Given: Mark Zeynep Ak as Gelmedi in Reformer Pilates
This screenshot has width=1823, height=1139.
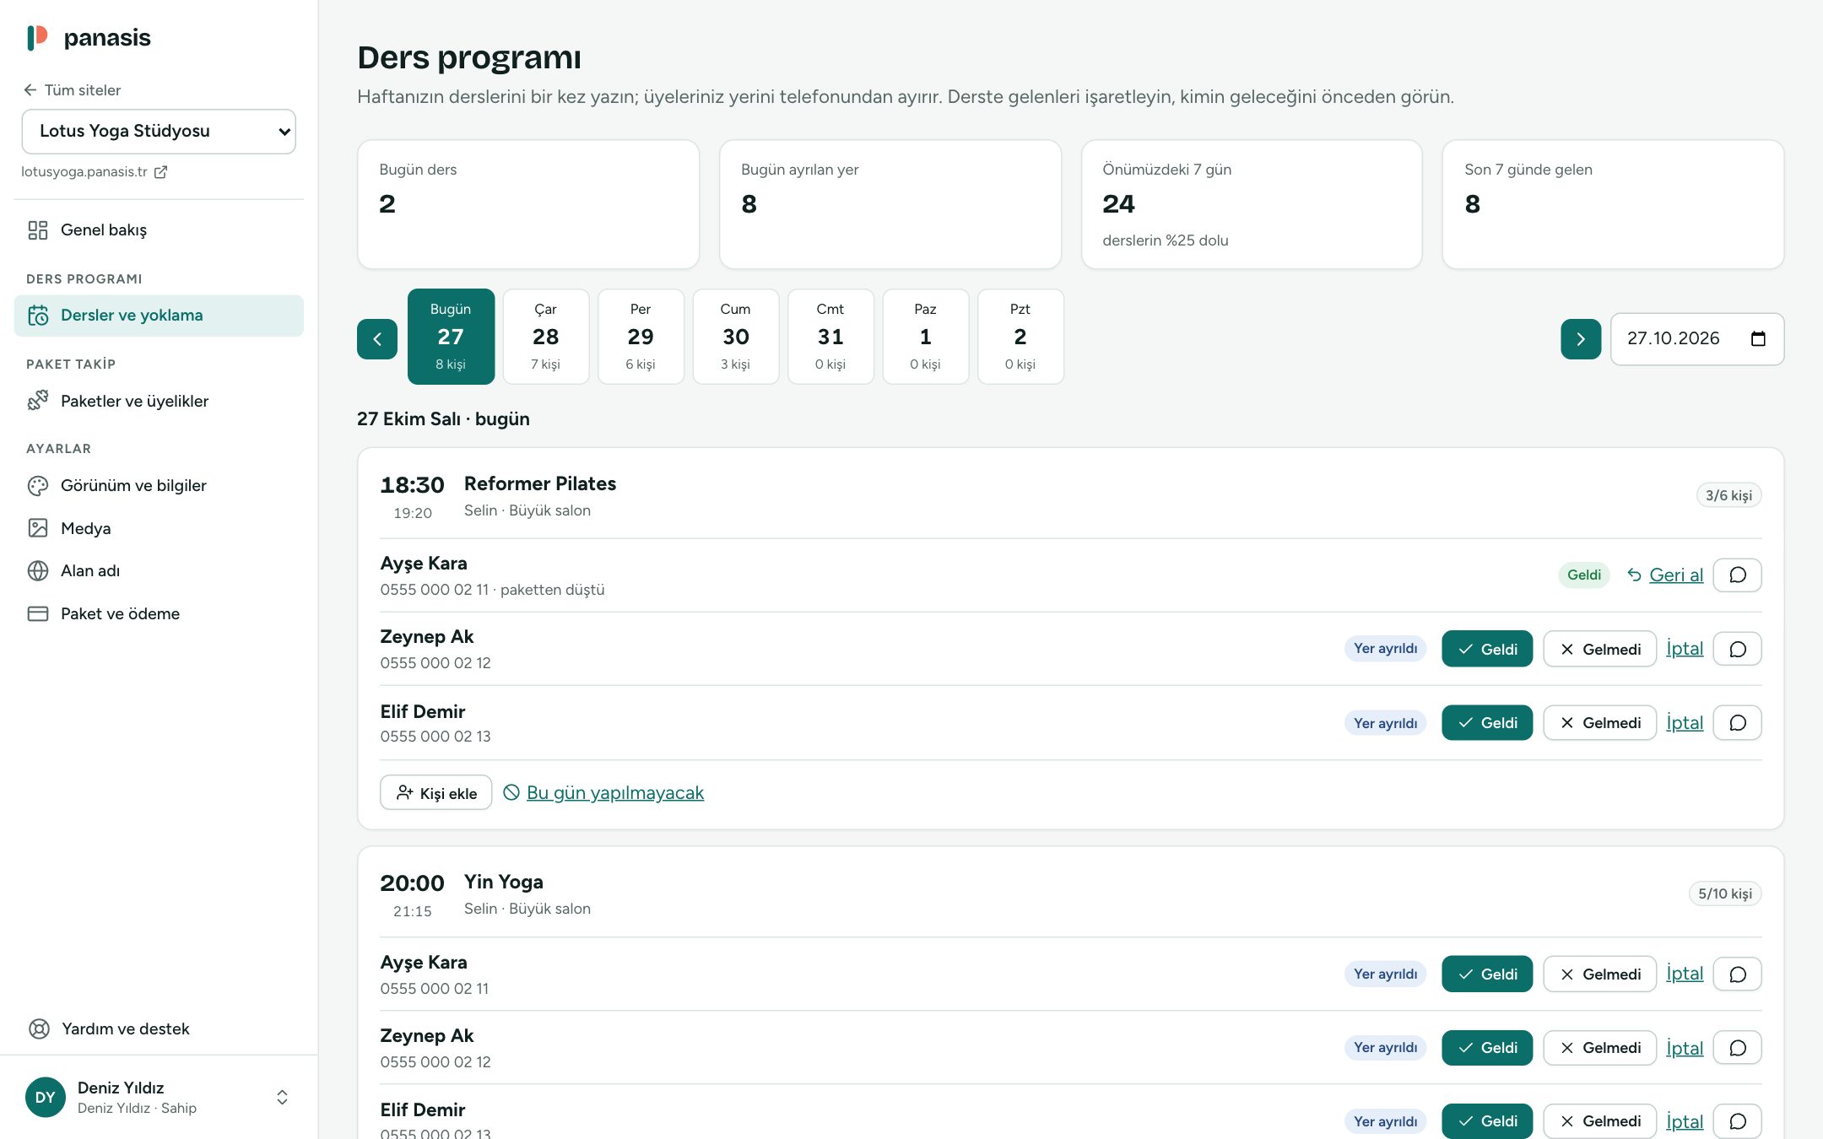Looking at the screenshot, I should click(x=1600, y=650).
